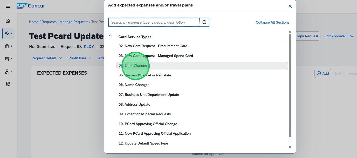
Task: Open the Travel suitcase sidebar icon
Action: click(9, 46)
